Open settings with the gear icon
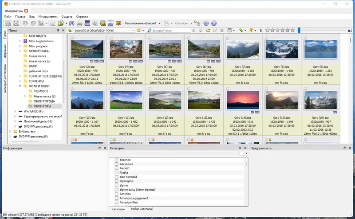 [206, 23]
